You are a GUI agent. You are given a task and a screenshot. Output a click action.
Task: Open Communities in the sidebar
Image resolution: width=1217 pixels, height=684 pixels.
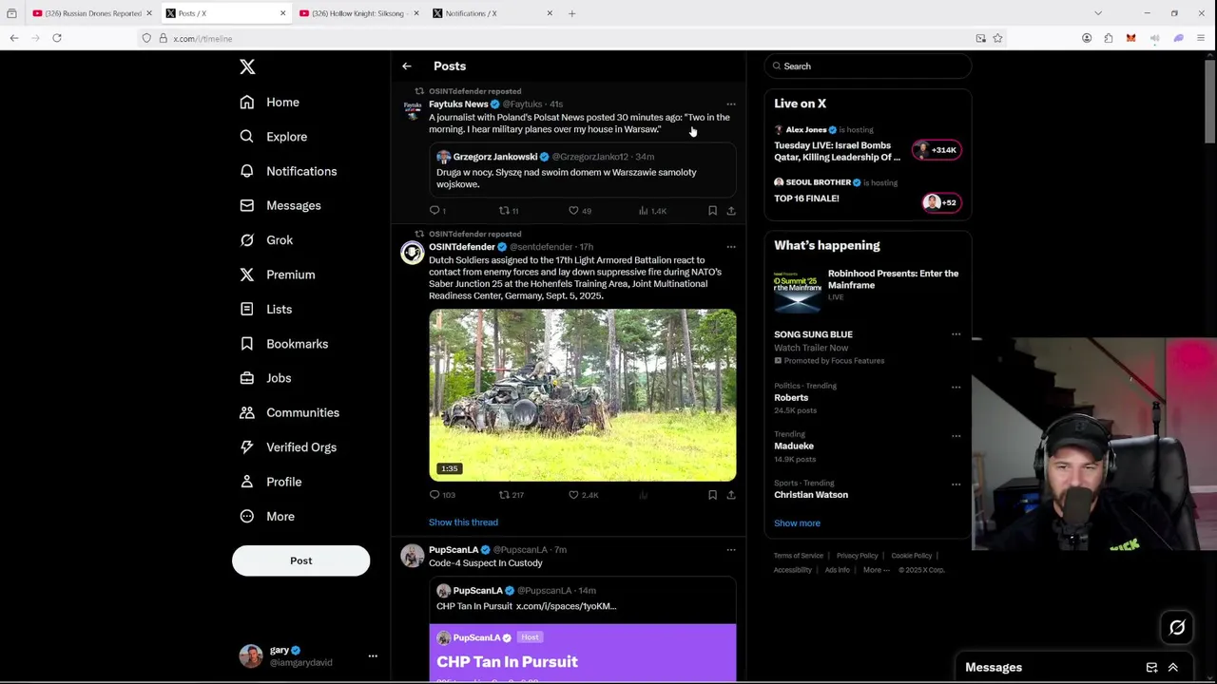pyautogui.click(x=290, y=412)
